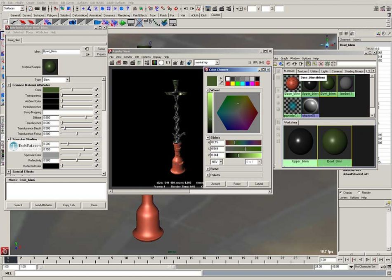Open render globals icon in Render View
392x280 pixels.
pyautogui.click(x=147, y=63)
